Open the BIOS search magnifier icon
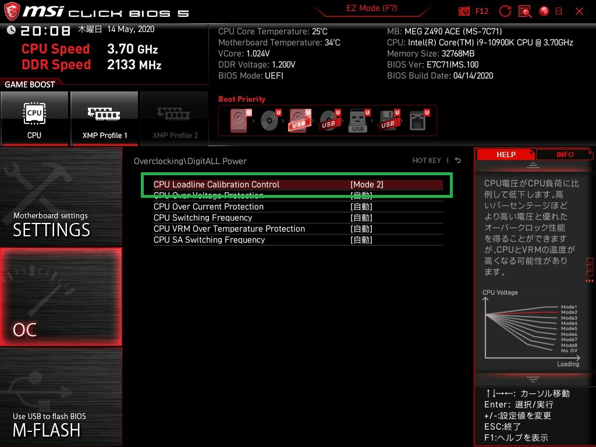596x447 pixels. click(525, 12)
